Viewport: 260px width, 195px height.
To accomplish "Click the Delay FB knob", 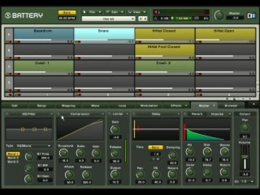I will (156, 174).
